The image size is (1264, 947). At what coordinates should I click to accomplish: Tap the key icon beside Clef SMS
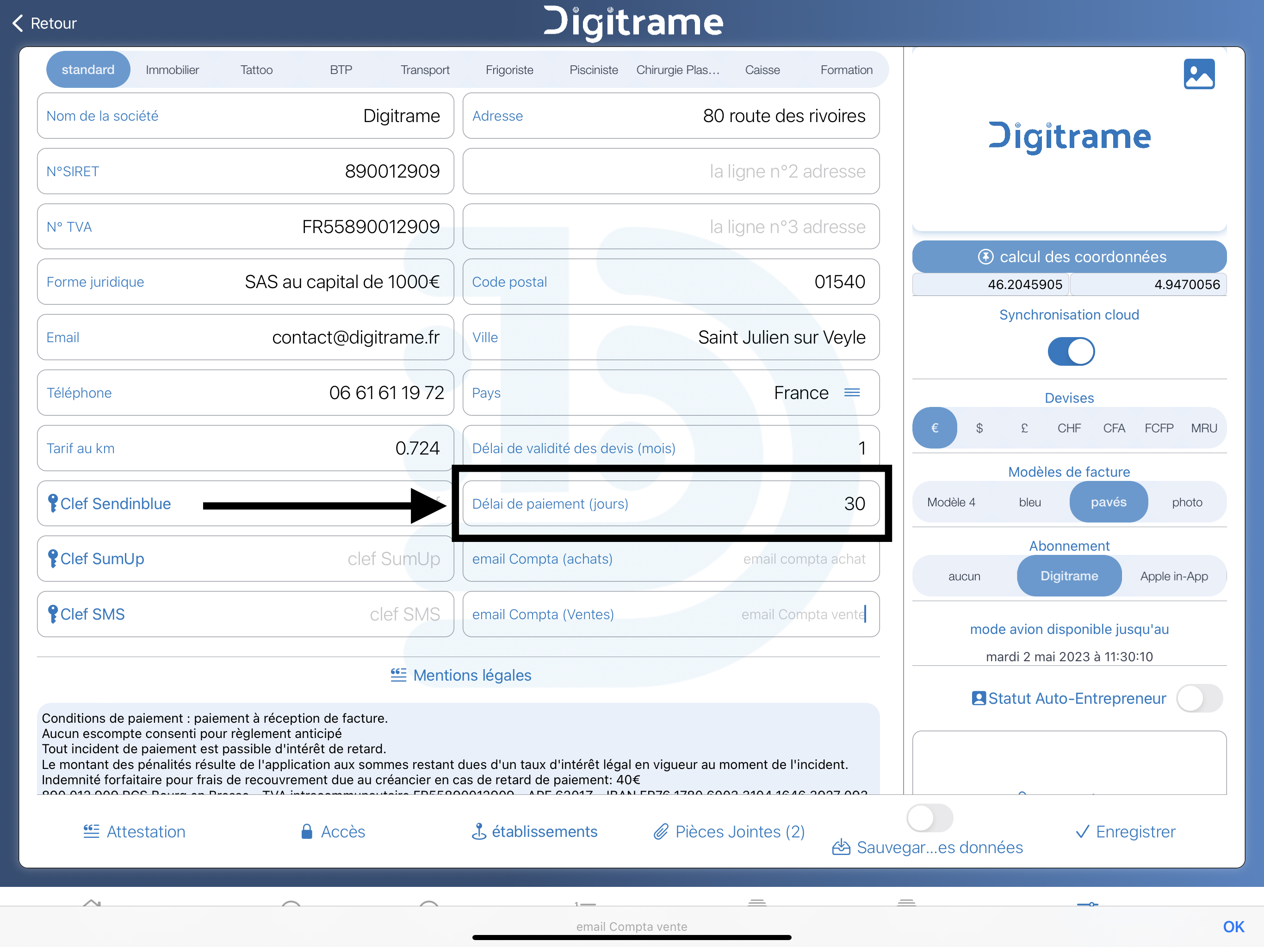(53, 614)
